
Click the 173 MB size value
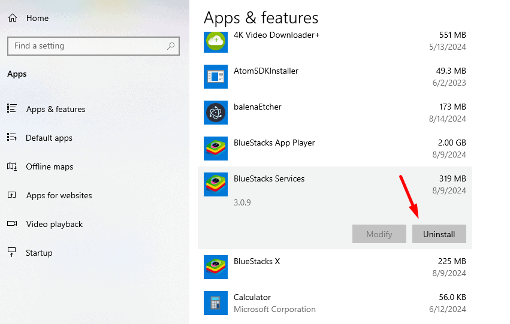(x=452, y=107)
